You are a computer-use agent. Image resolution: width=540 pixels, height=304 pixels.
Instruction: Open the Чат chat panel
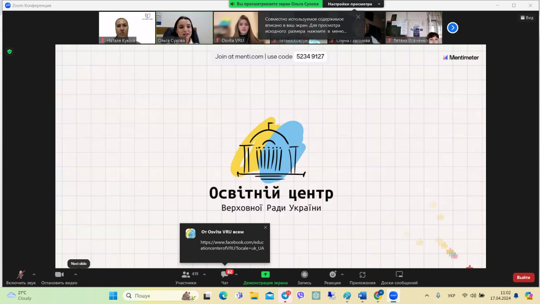coord(225,277)
